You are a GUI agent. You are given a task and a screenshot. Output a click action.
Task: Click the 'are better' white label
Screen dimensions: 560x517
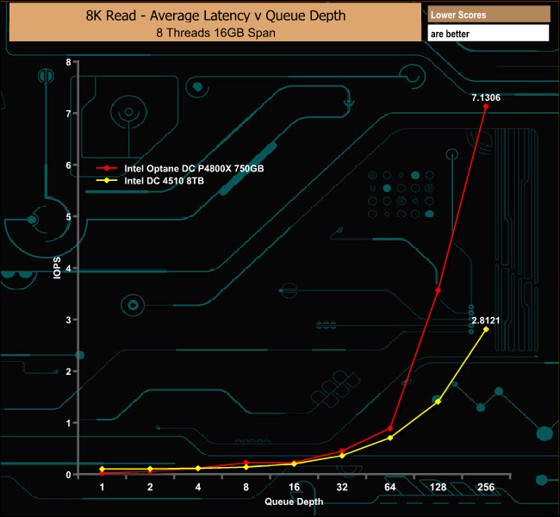488,34
